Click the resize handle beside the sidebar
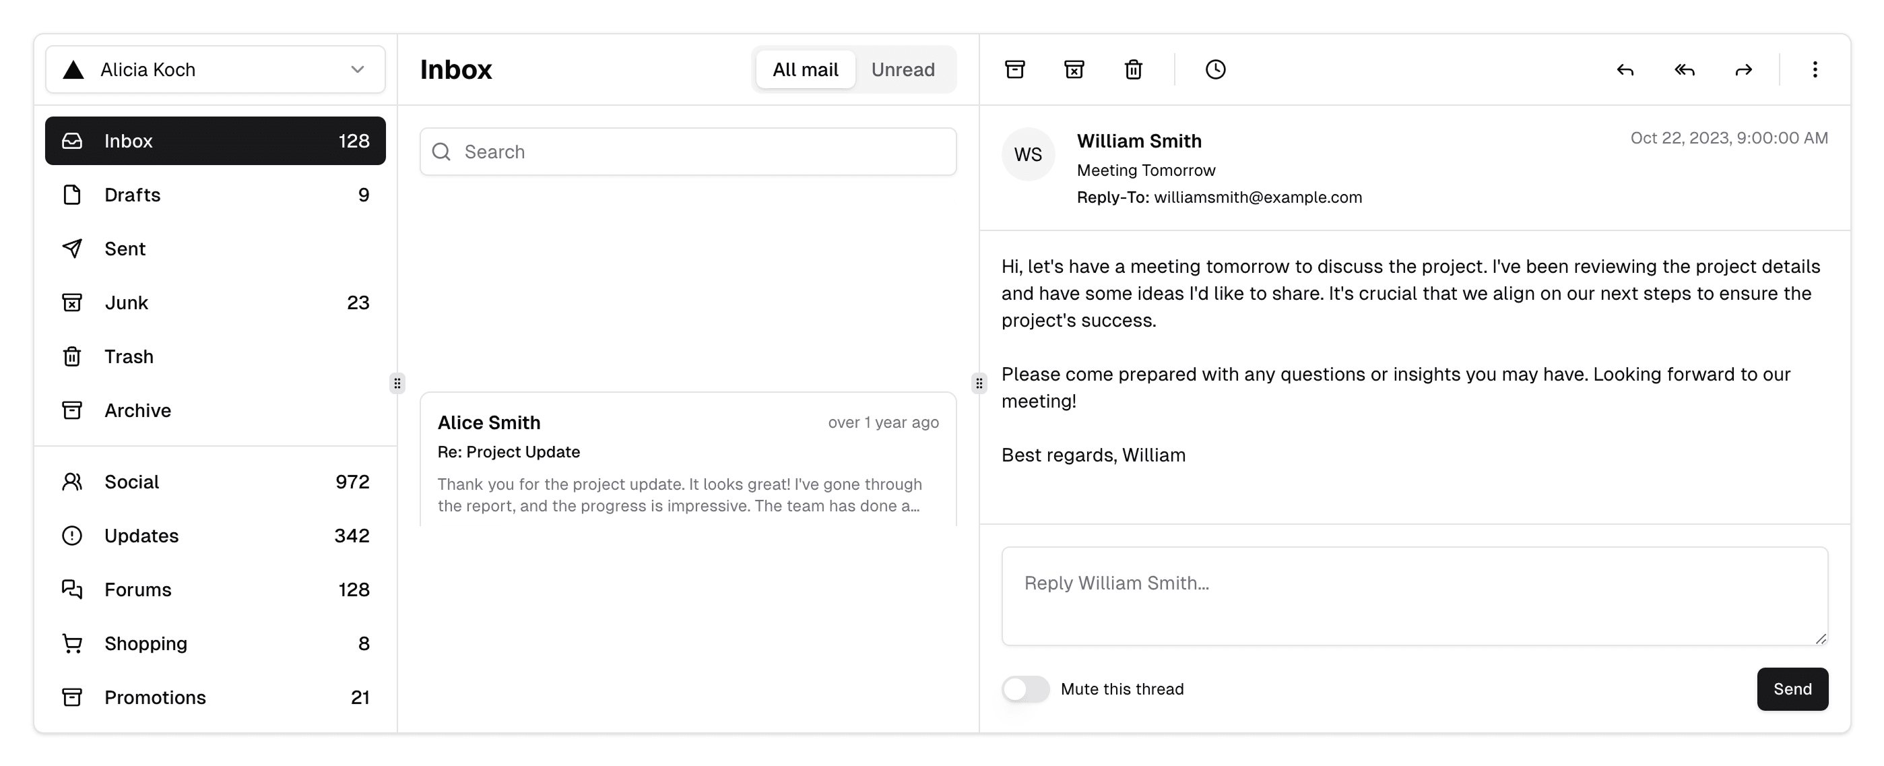The image size is (1884, 766). (397, 383)
